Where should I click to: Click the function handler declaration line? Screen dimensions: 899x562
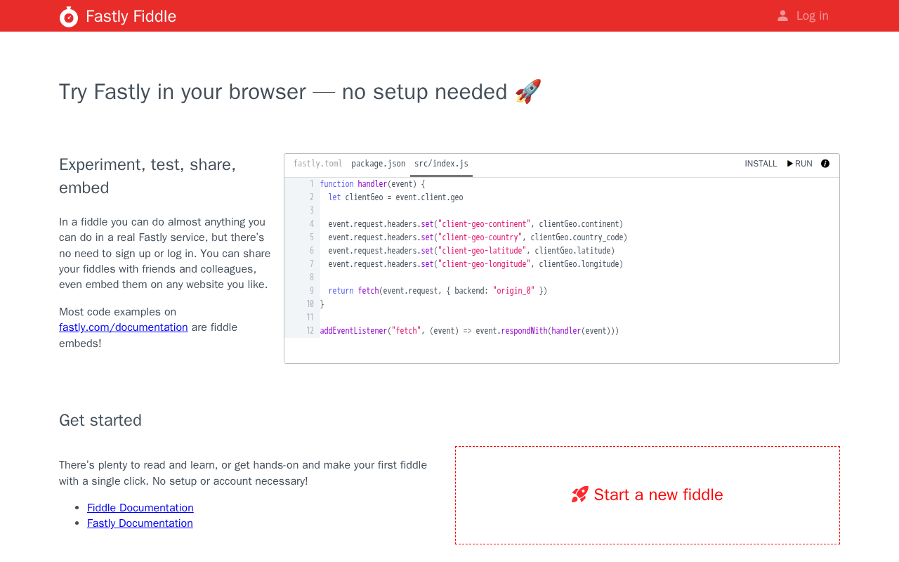(372, 184)
